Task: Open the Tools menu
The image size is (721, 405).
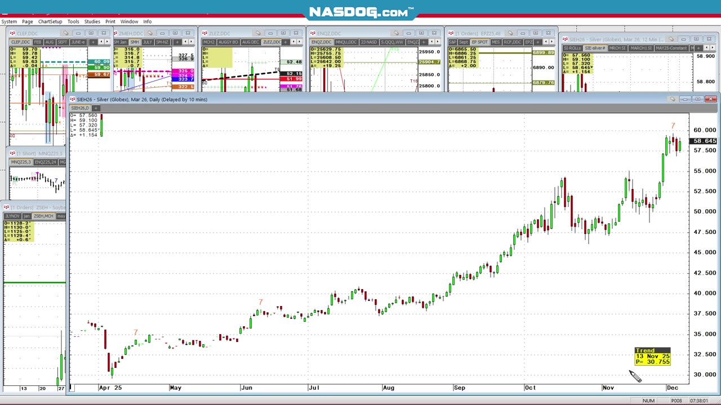Action: tap(73, 21)
